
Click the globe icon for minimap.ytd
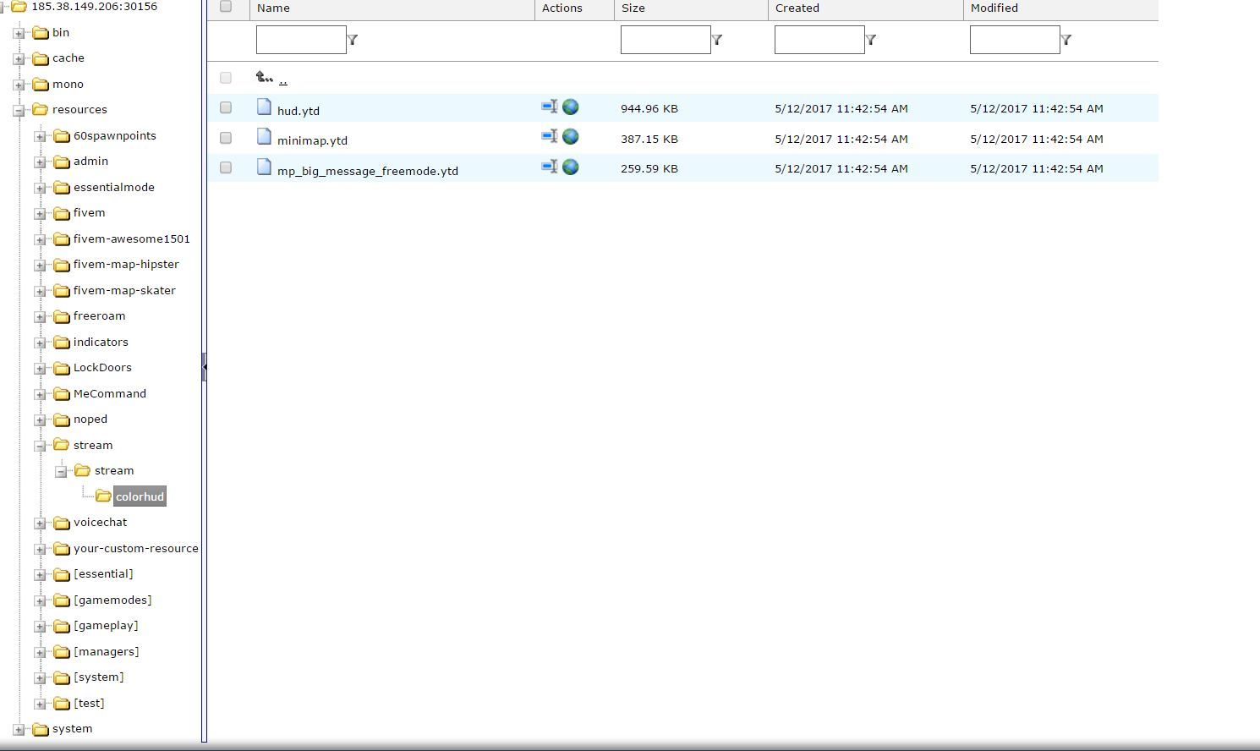(571, 137)
